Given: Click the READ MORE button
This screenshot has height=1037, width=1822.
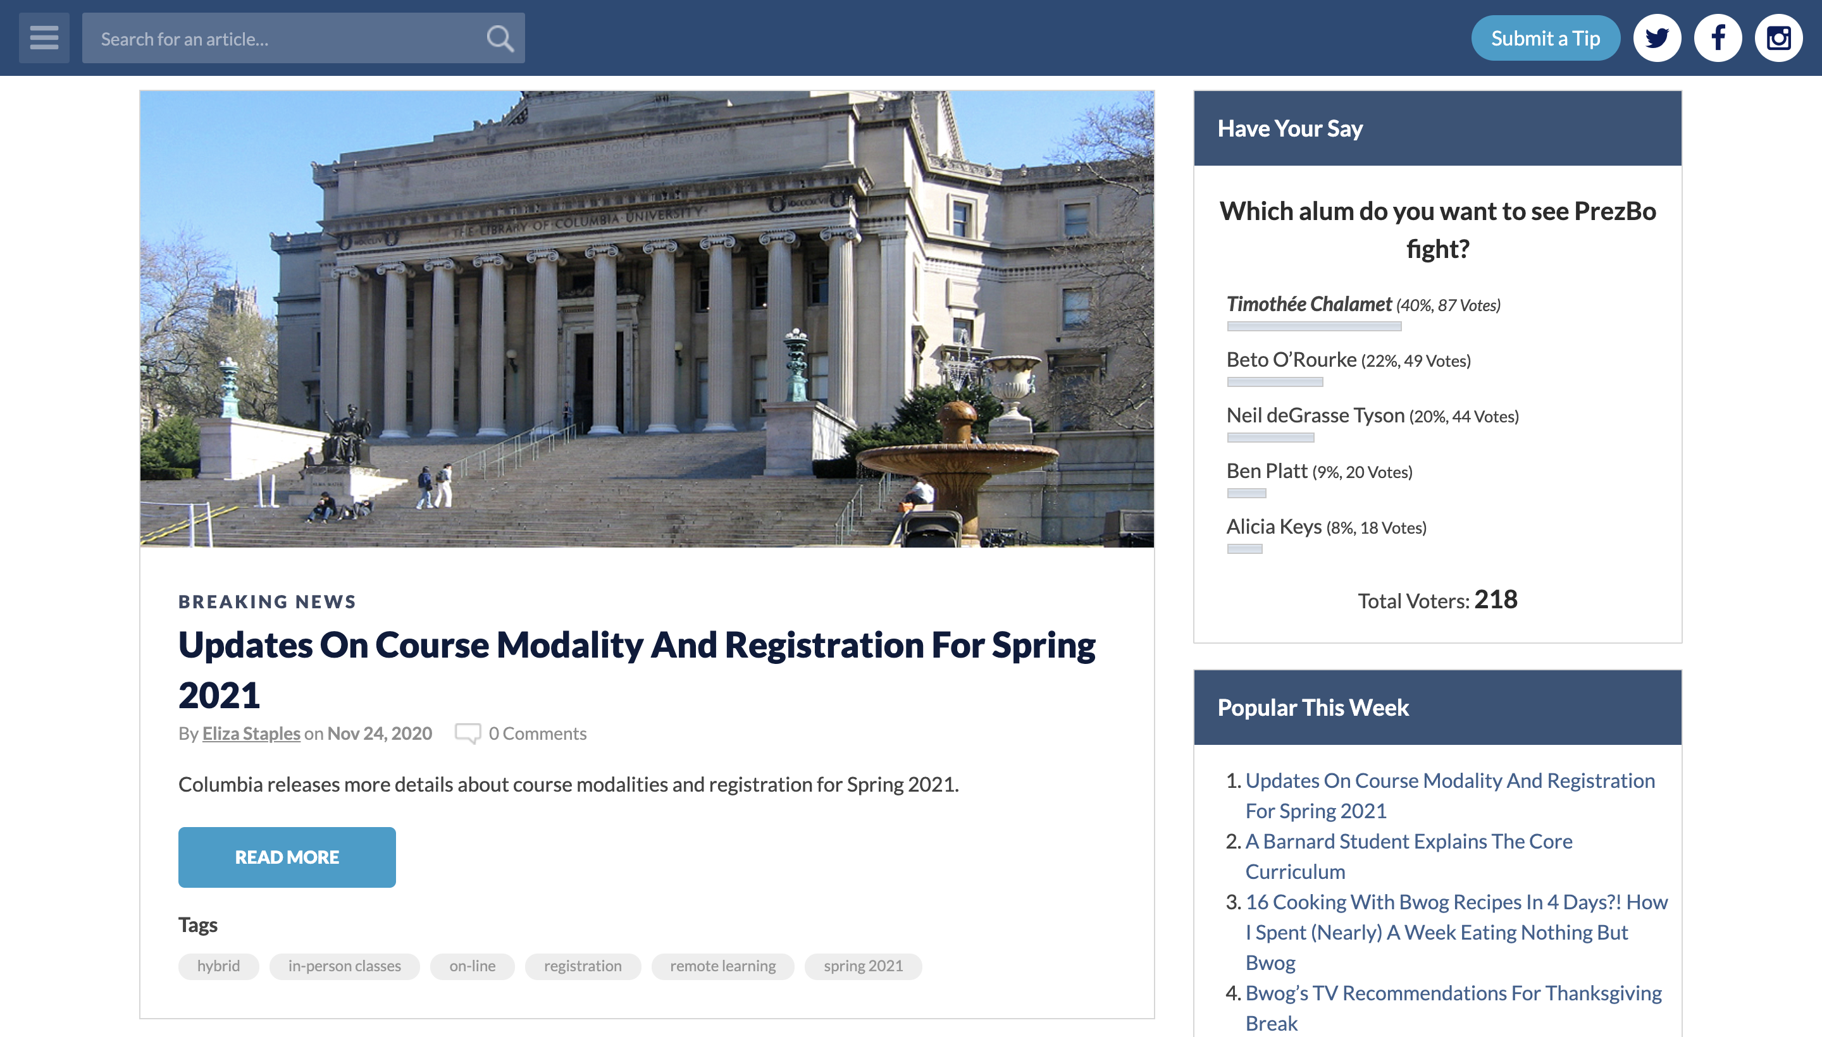Looking at the screenshot, I should (x=287, y=857).
